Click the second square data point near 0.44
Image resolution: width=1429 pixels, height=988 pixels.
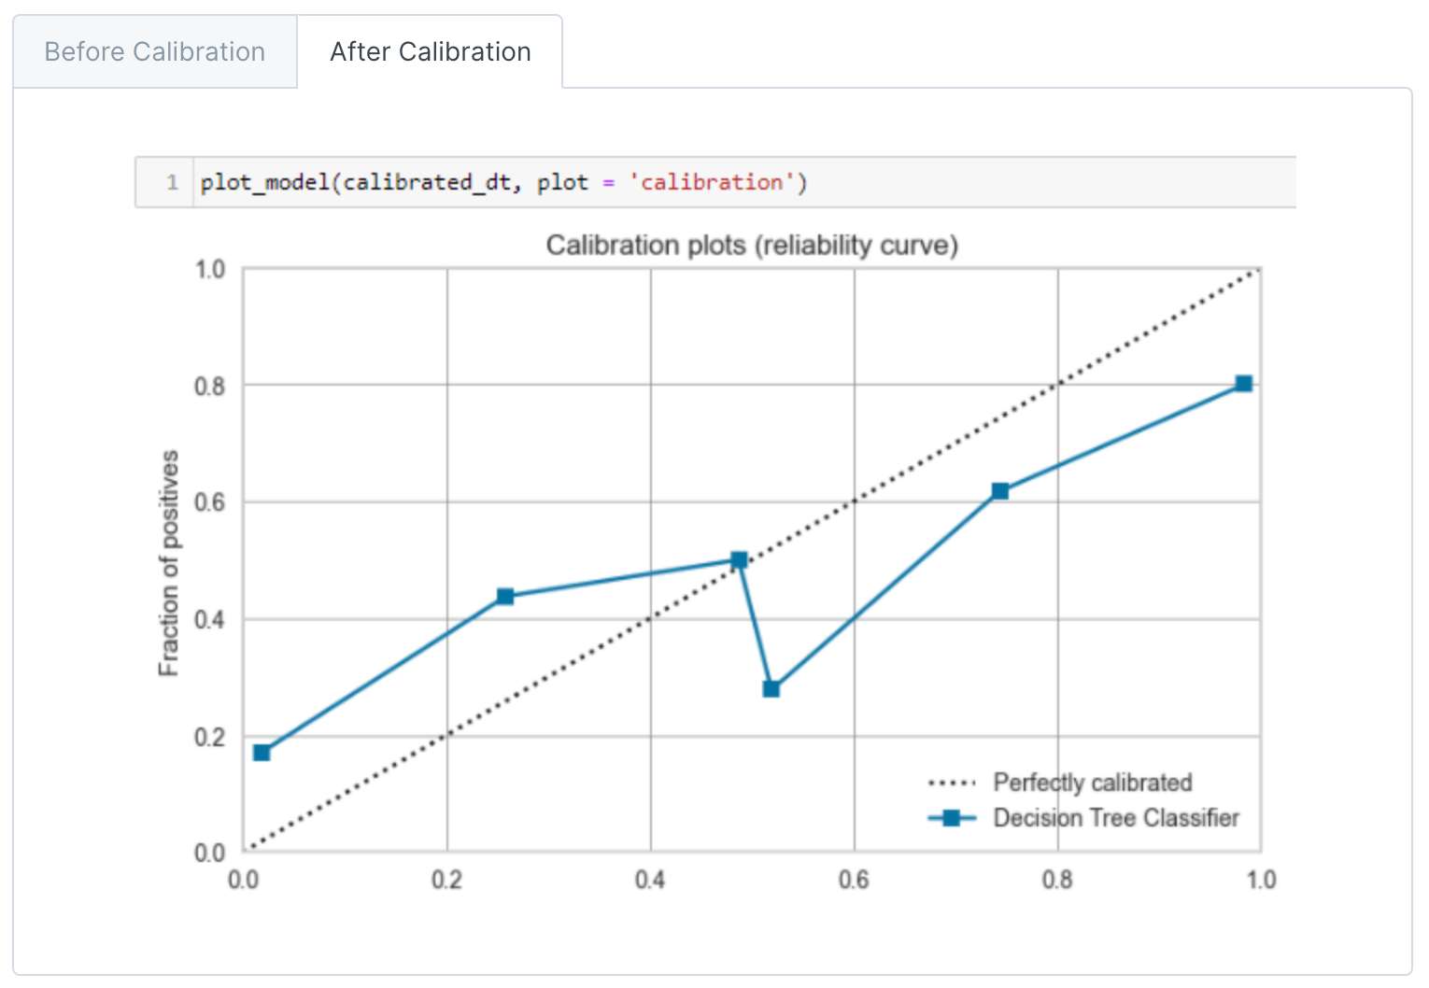click(505, 596)
